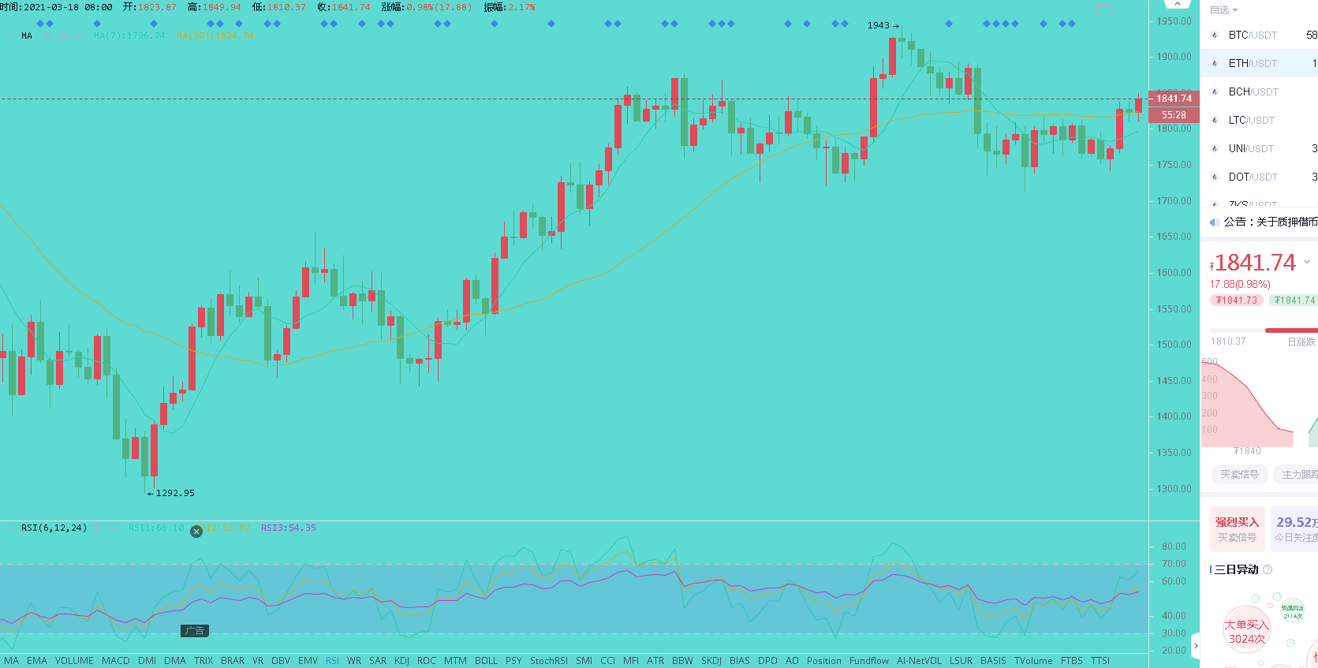This screenshot has width=1318, height=668.
Task: Select ETH/USDT pair in watchlist
Action: click(1259, 63)
